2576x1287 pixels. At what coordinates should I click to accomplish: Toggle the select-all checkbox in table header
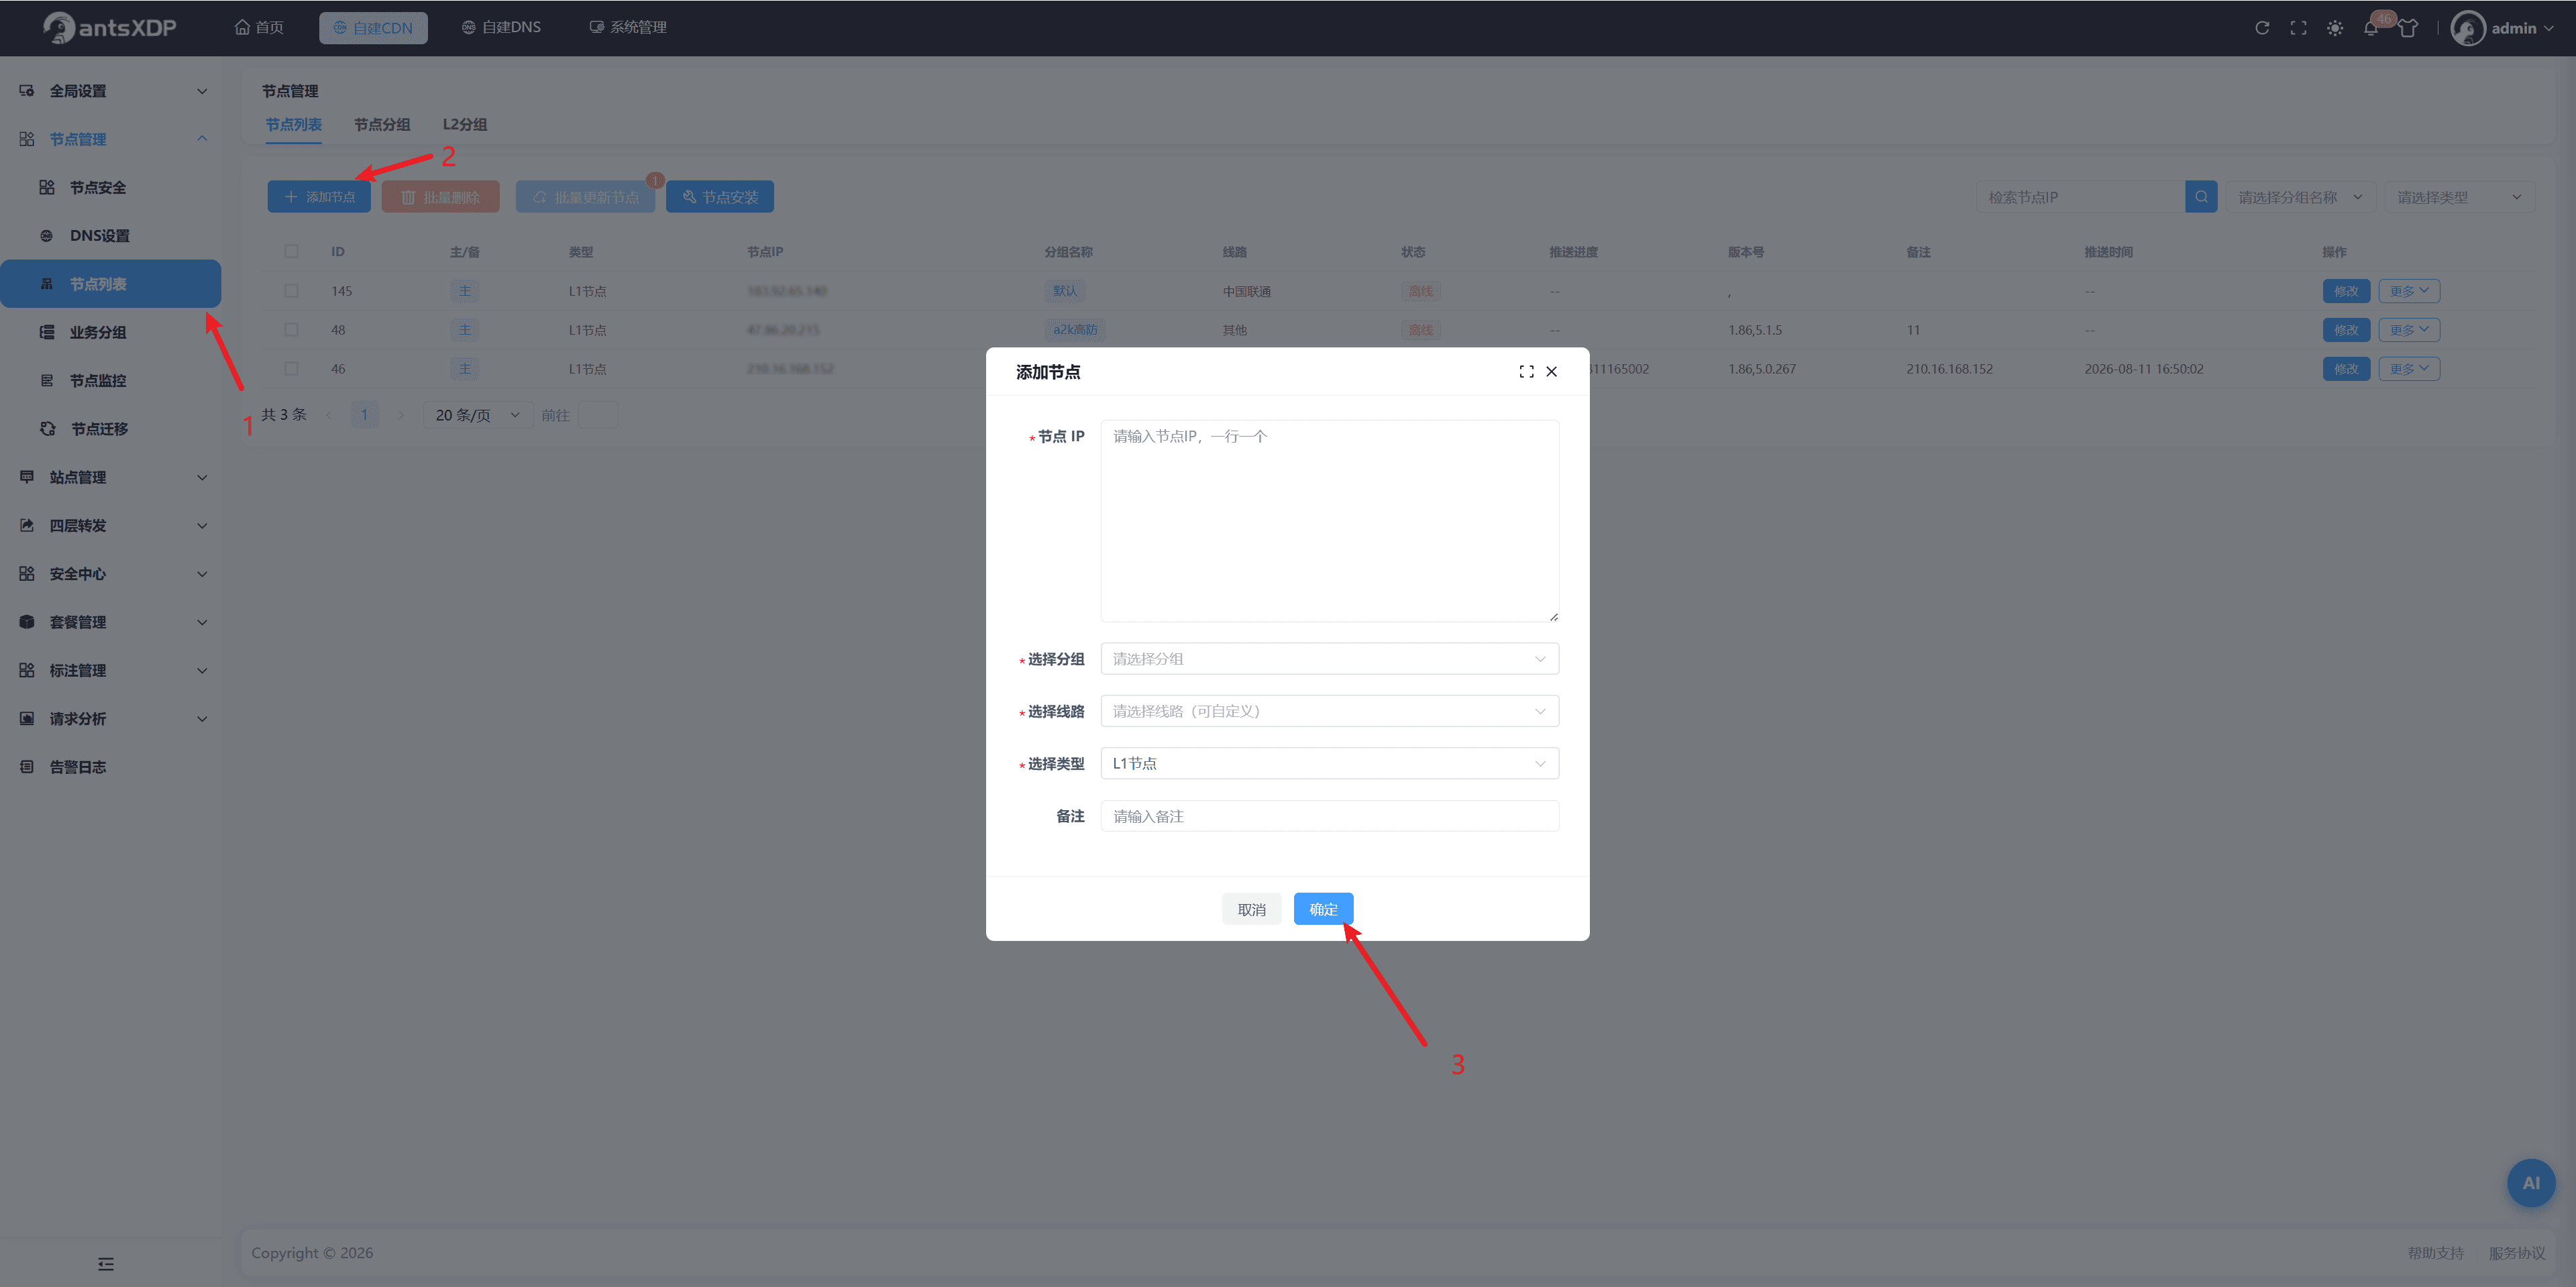pyautogui.click(x=291, y=251)
